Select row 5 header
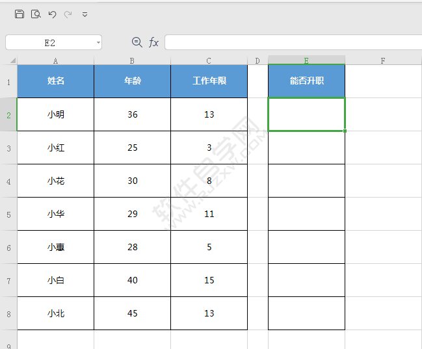Viewport: 422px width, 349px height. [8, 214]
